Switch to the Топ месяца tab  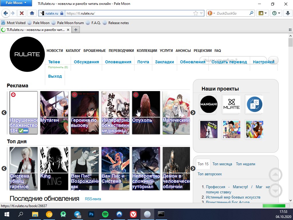[x=222, y=164]
